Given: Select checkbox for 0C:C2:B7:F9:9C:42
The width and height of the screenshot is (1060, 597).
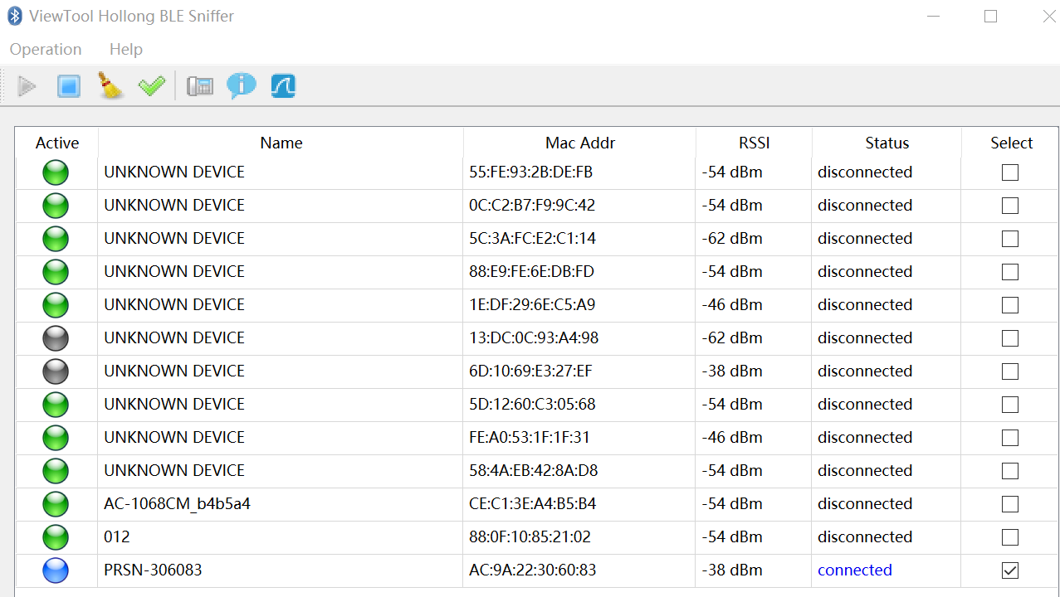Looking at the screenshot, I should pyautogui.click(x=1010, y=206).
